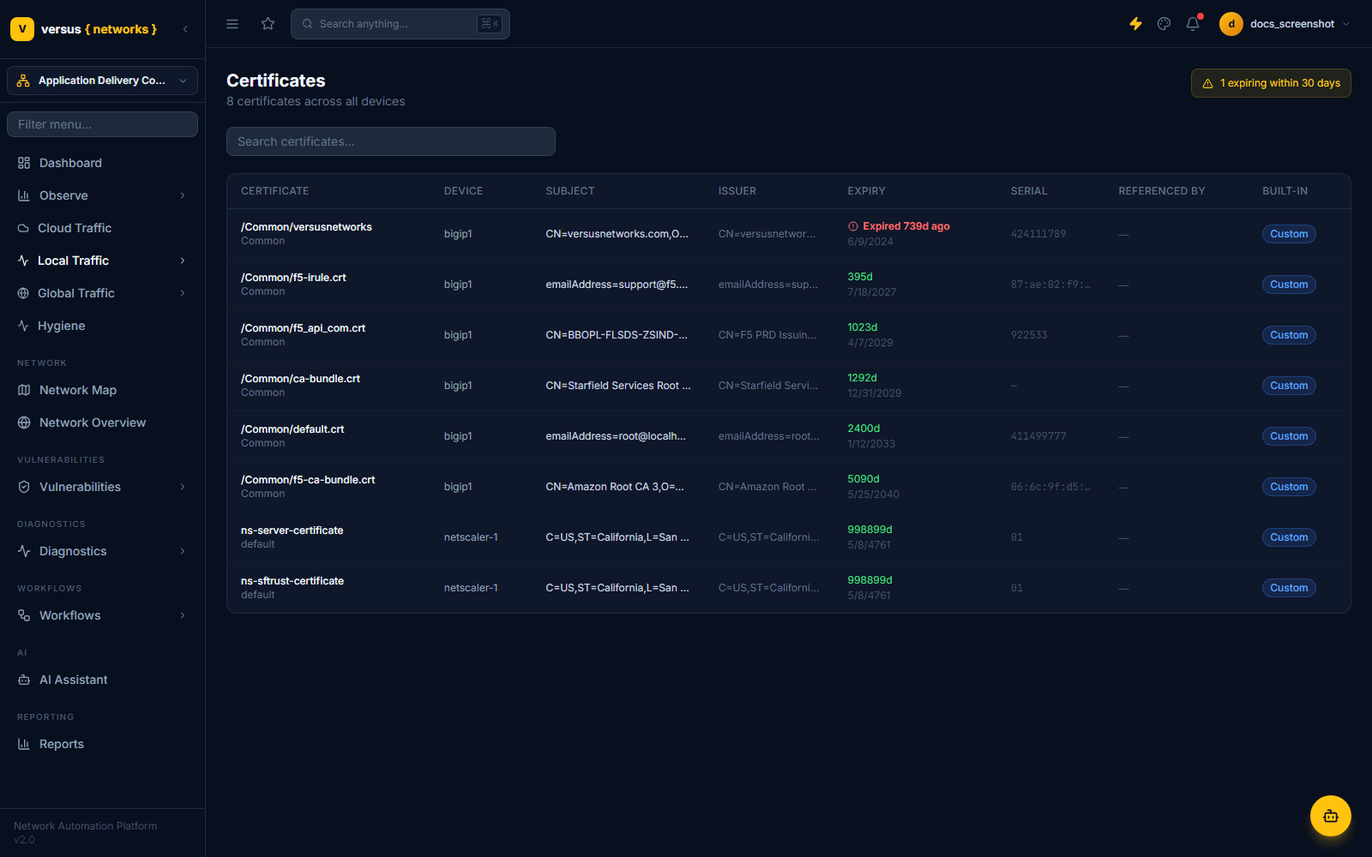Select the /Common/default.crt certificate row name
The width and height of the screenshot is (1372, 857).
tap(292, 429)
